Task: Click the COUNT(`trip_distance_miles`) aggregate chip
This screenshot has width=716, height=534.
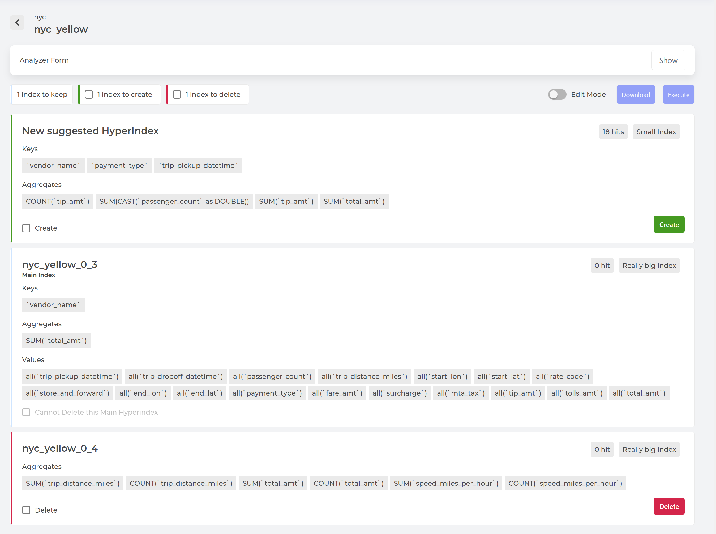Action: pyautogui.click(x=181, y=484)
